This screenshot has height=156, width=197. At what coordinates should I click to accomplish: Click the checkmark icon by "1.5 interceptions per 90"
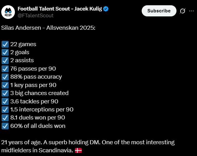[5, 110]
